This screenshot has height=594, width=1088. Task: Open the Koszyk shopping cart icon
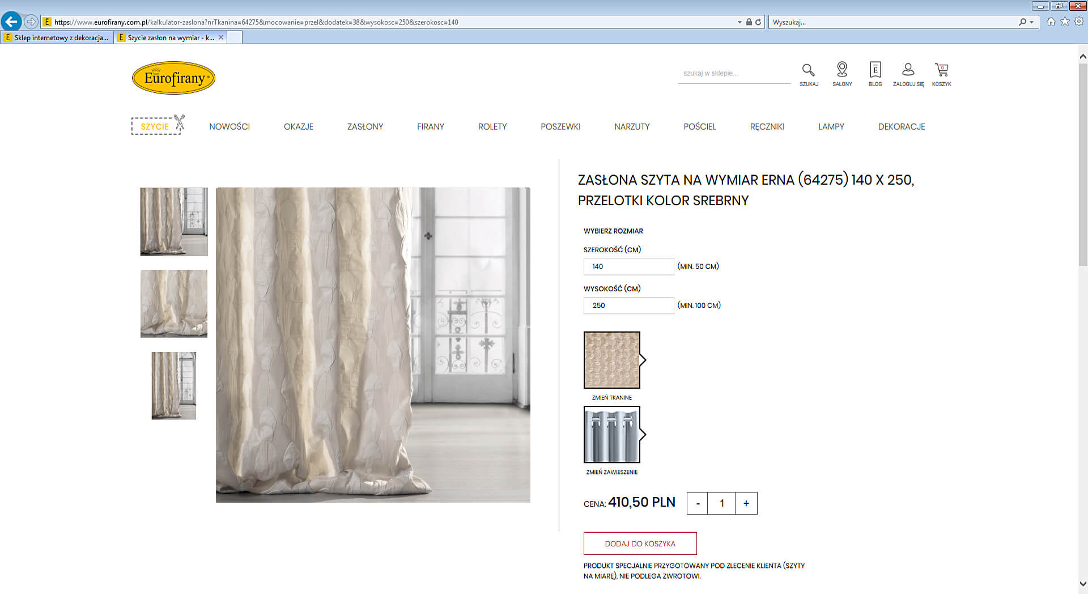[x=941, y=70]
